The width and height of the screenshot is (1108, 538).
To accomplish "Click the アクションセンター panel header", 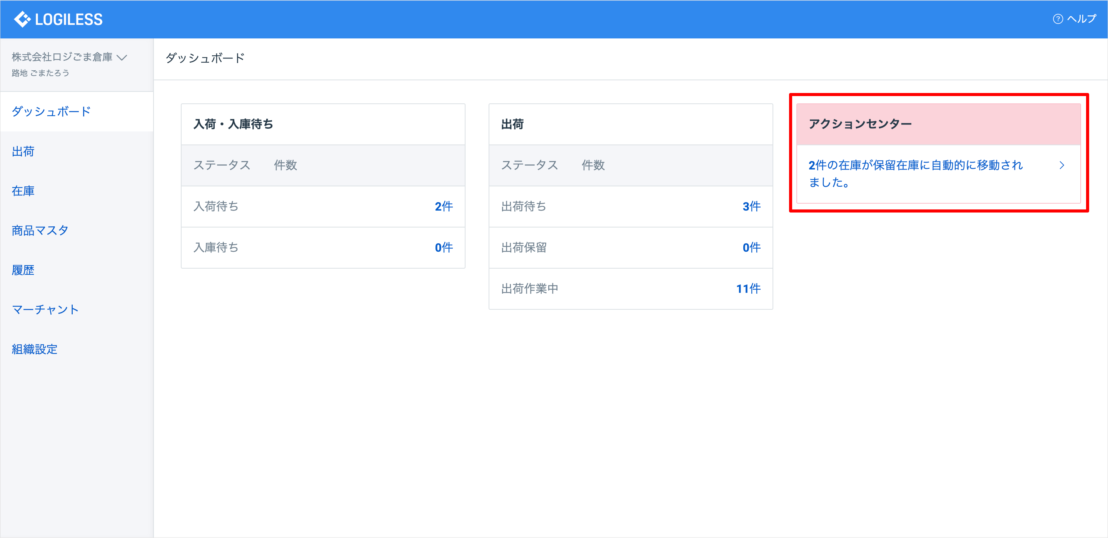I will 939,124.
